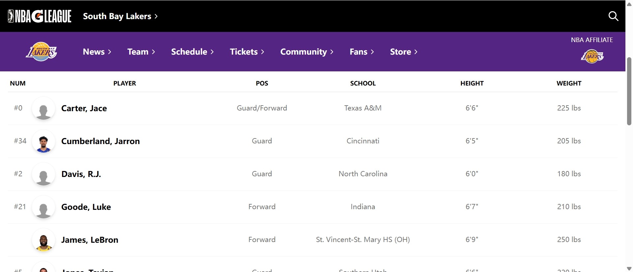Open the Community navigation menu
633x272 pixels.
coord(307,52)
